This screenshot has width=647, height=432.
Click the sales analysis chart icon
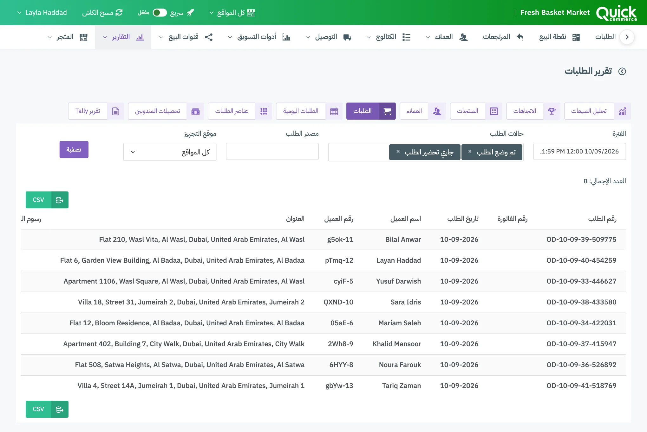pyautogui.click(x=622, y=111)
